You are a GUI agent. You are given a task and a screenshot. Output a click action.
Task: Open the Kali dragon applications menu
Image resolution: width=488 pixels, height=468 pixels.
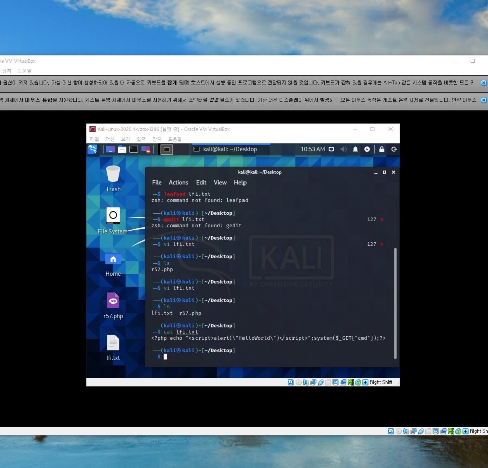click(x=92, y=149)
